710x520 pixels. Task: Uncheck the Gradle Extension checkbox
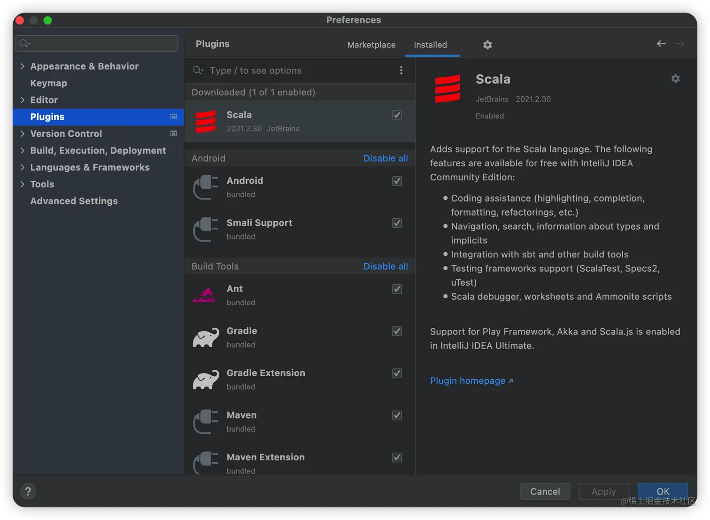point(397,373)
